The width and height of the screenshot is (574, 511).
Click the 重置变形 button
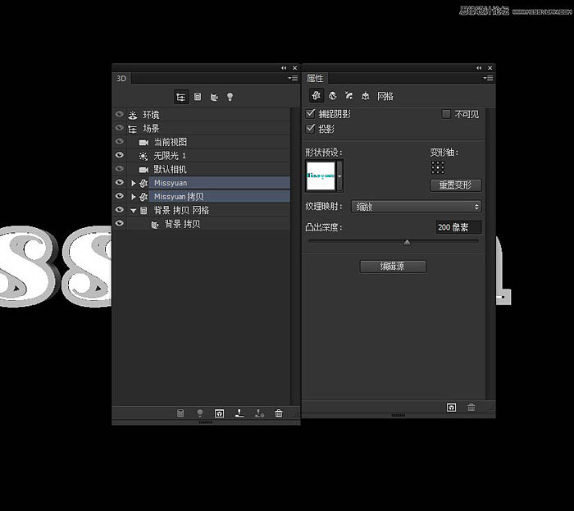(x=455, y=185)
